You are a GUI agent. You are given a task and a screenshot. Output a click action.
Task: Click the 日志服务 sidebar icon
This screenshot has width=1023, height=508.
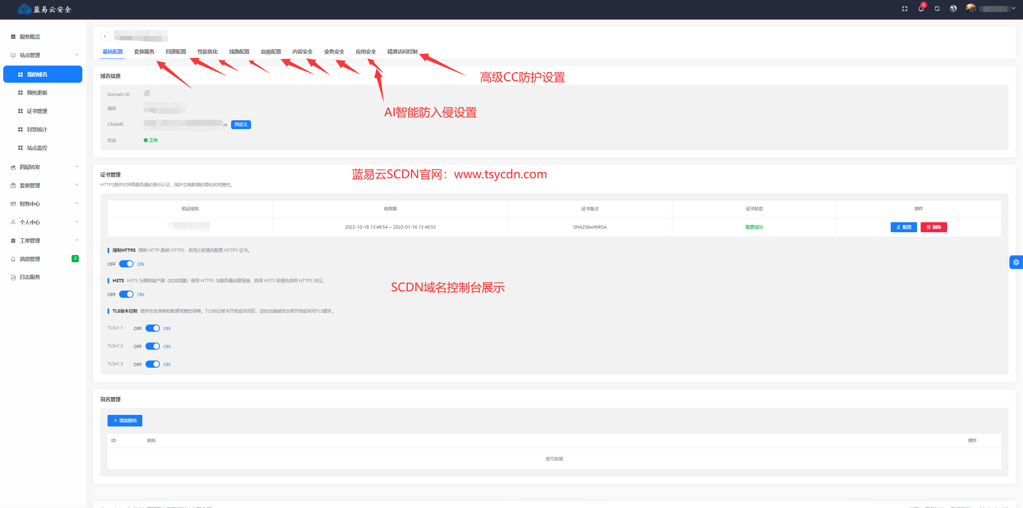[13, 277]
